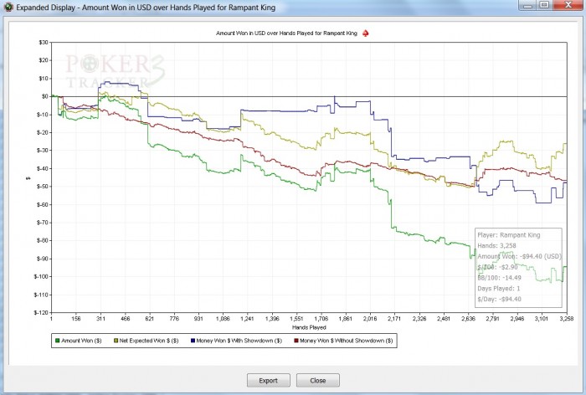Click the '$-120' label on the vertical axis
The width and height of the screenshot is (586, 395).
click(x=42, y=312)
